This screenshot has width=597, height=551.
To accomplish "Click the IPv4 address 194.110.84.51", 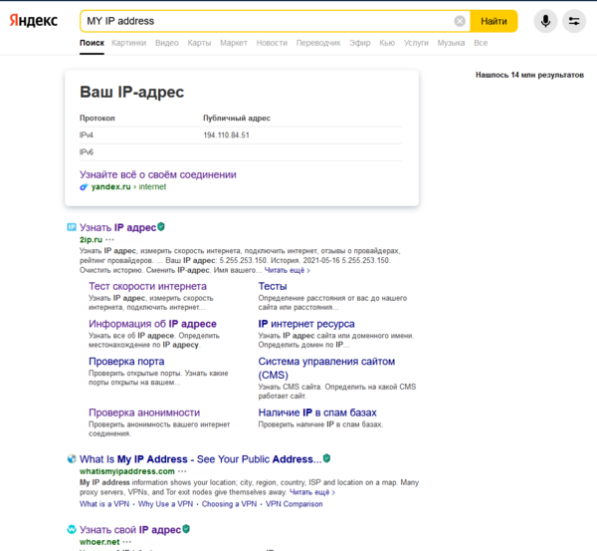I will click(x=226, y=135).
